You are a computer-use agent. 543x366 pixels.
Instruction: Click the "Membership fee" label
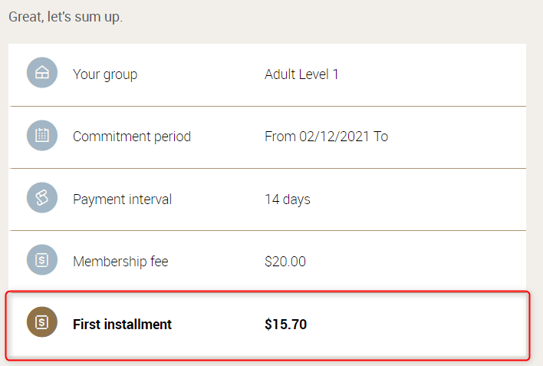point(120,261)
